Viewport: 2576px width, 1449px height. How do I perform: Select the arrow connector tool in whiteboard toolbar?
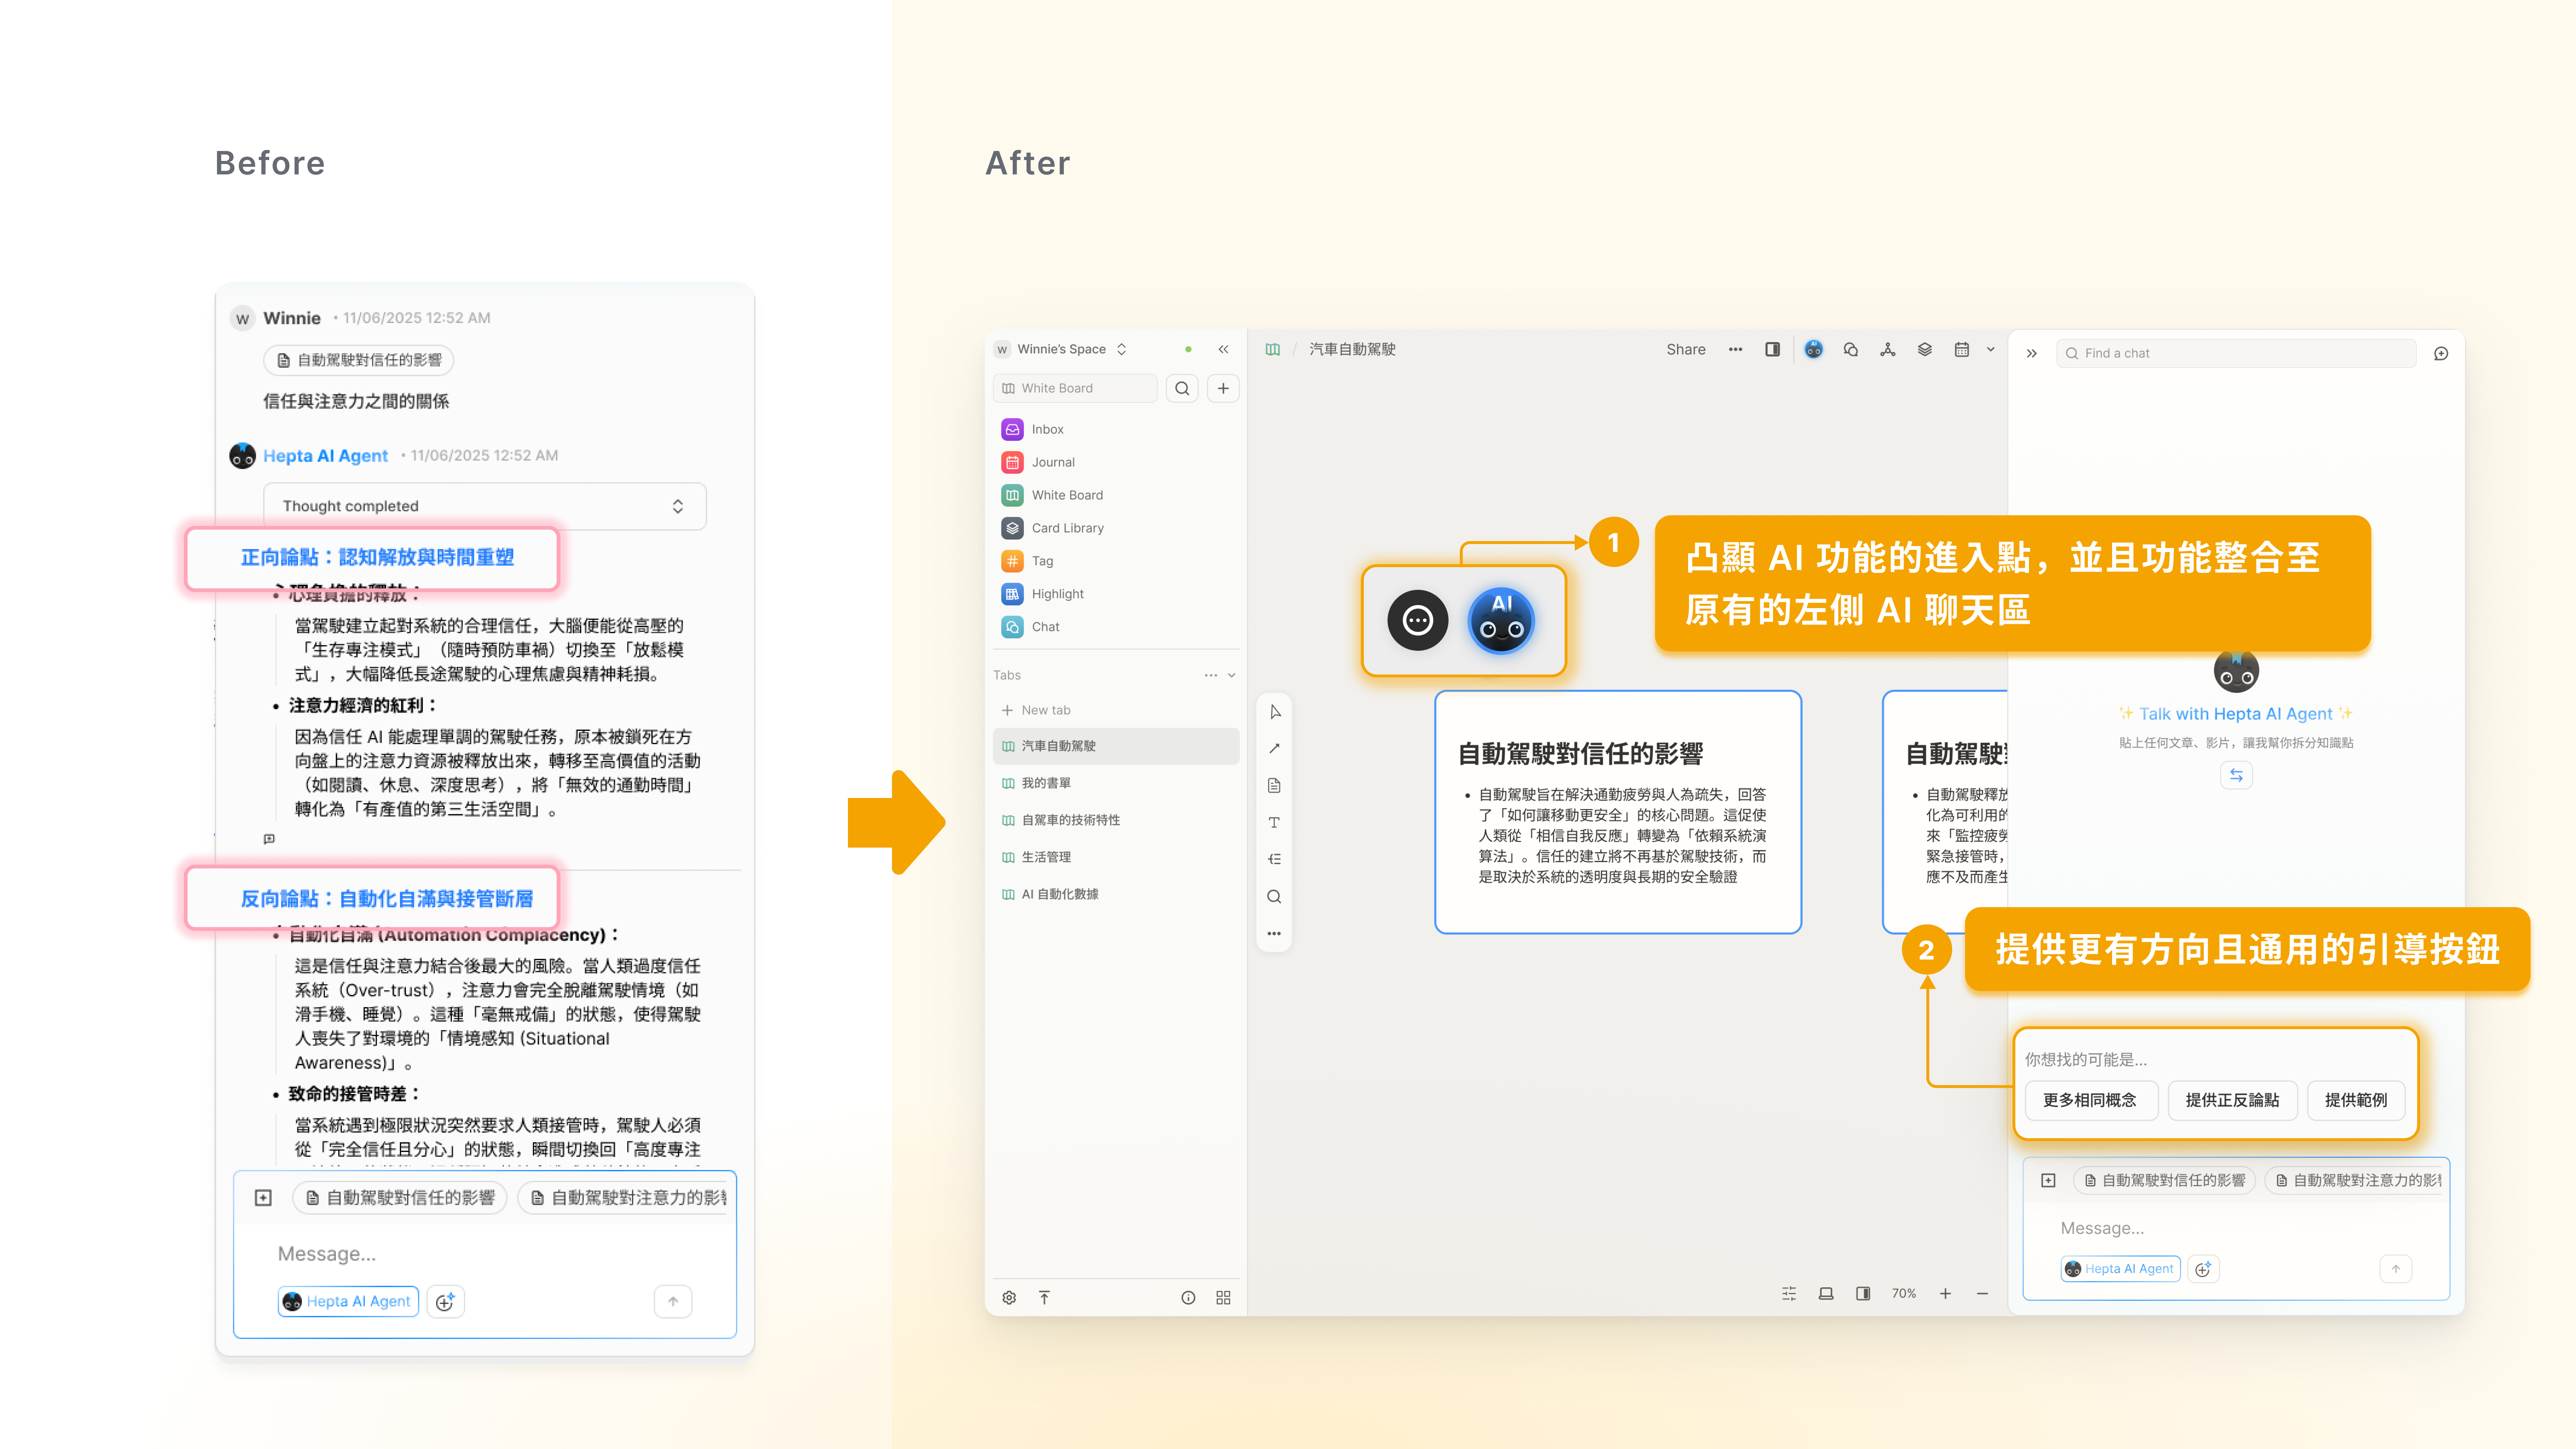point(1274,748)
